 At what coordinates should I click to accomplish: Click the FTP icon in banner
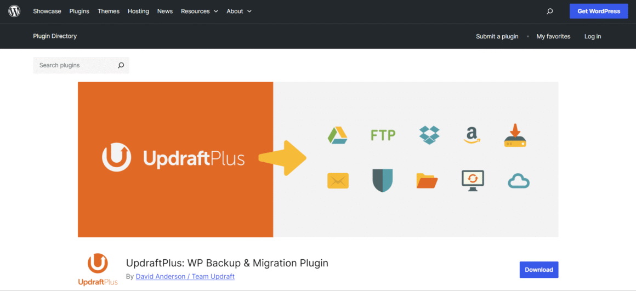(x=383, y=135)
